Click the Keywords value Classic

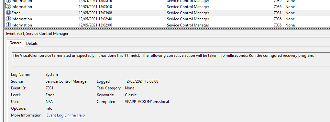131,95
